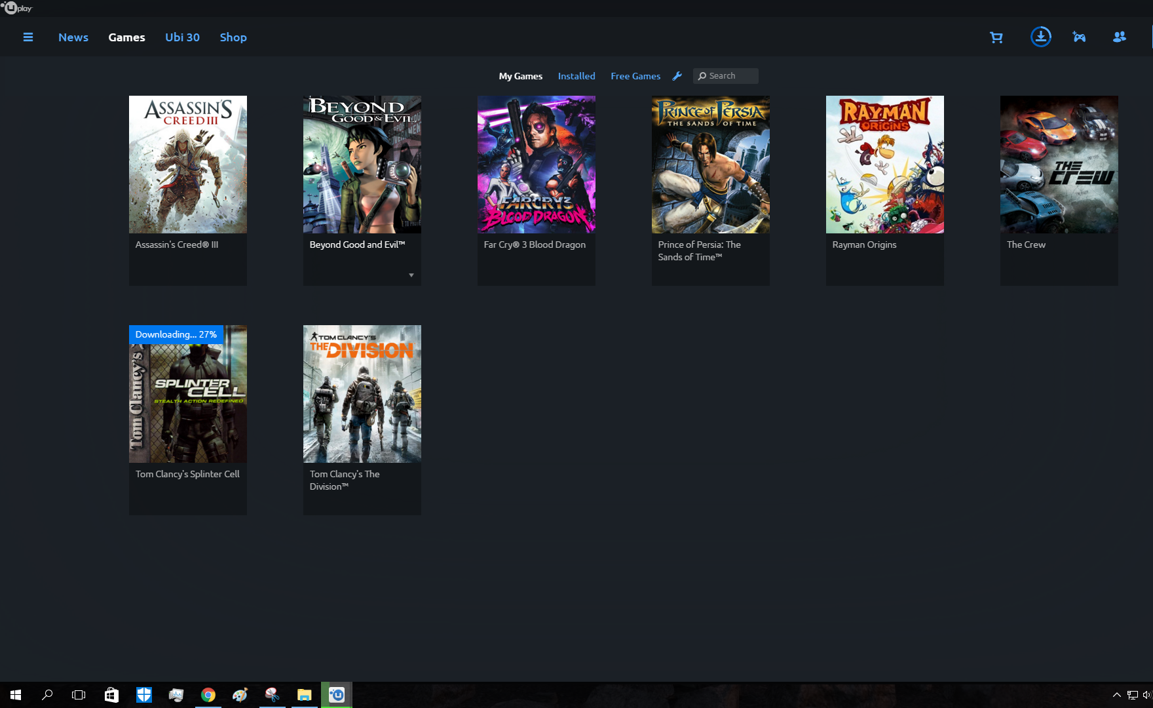Open Google Chrome from taskbar
This screenshot has width=1153, height=708.
[x=208, y=695]
